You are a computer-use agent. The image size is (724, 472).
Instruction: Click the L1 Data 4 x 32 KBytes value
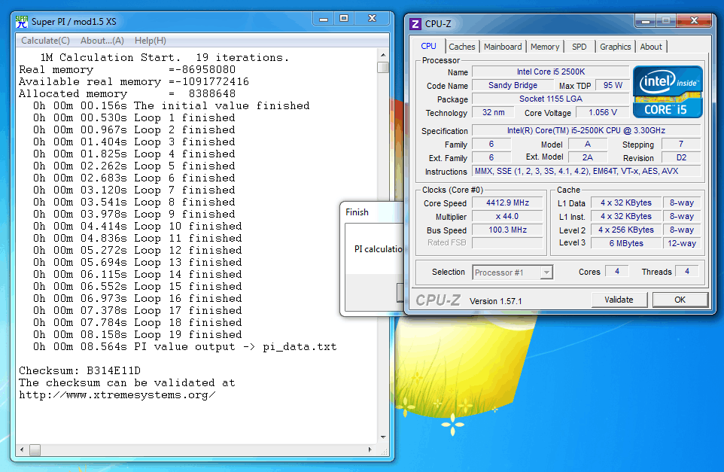click(x=625, y=203)
